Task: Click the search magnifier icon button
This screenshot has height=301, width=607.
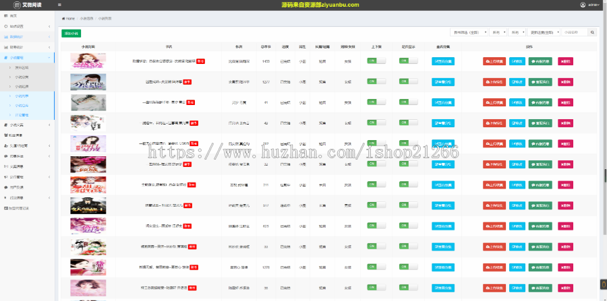Action: click(x=592, y=32)
